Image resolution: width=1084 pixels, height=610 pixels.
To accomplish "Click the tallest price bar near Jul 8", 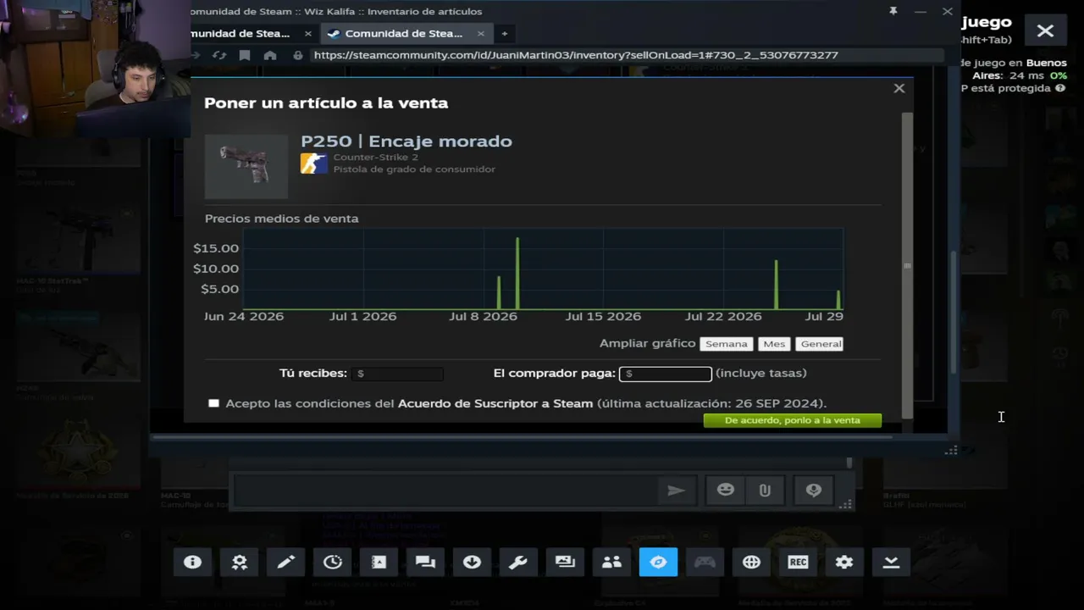I will click(x=517, y=273).
